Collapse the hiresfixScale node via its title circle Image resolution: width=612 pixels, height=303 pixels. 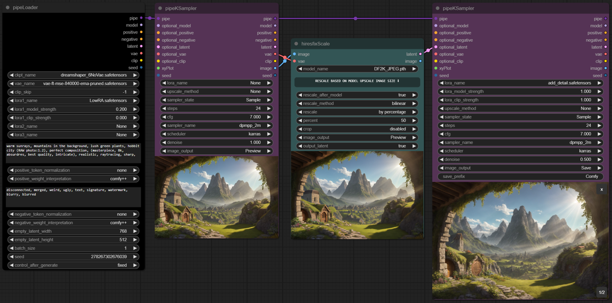click(x=297, y=44)
